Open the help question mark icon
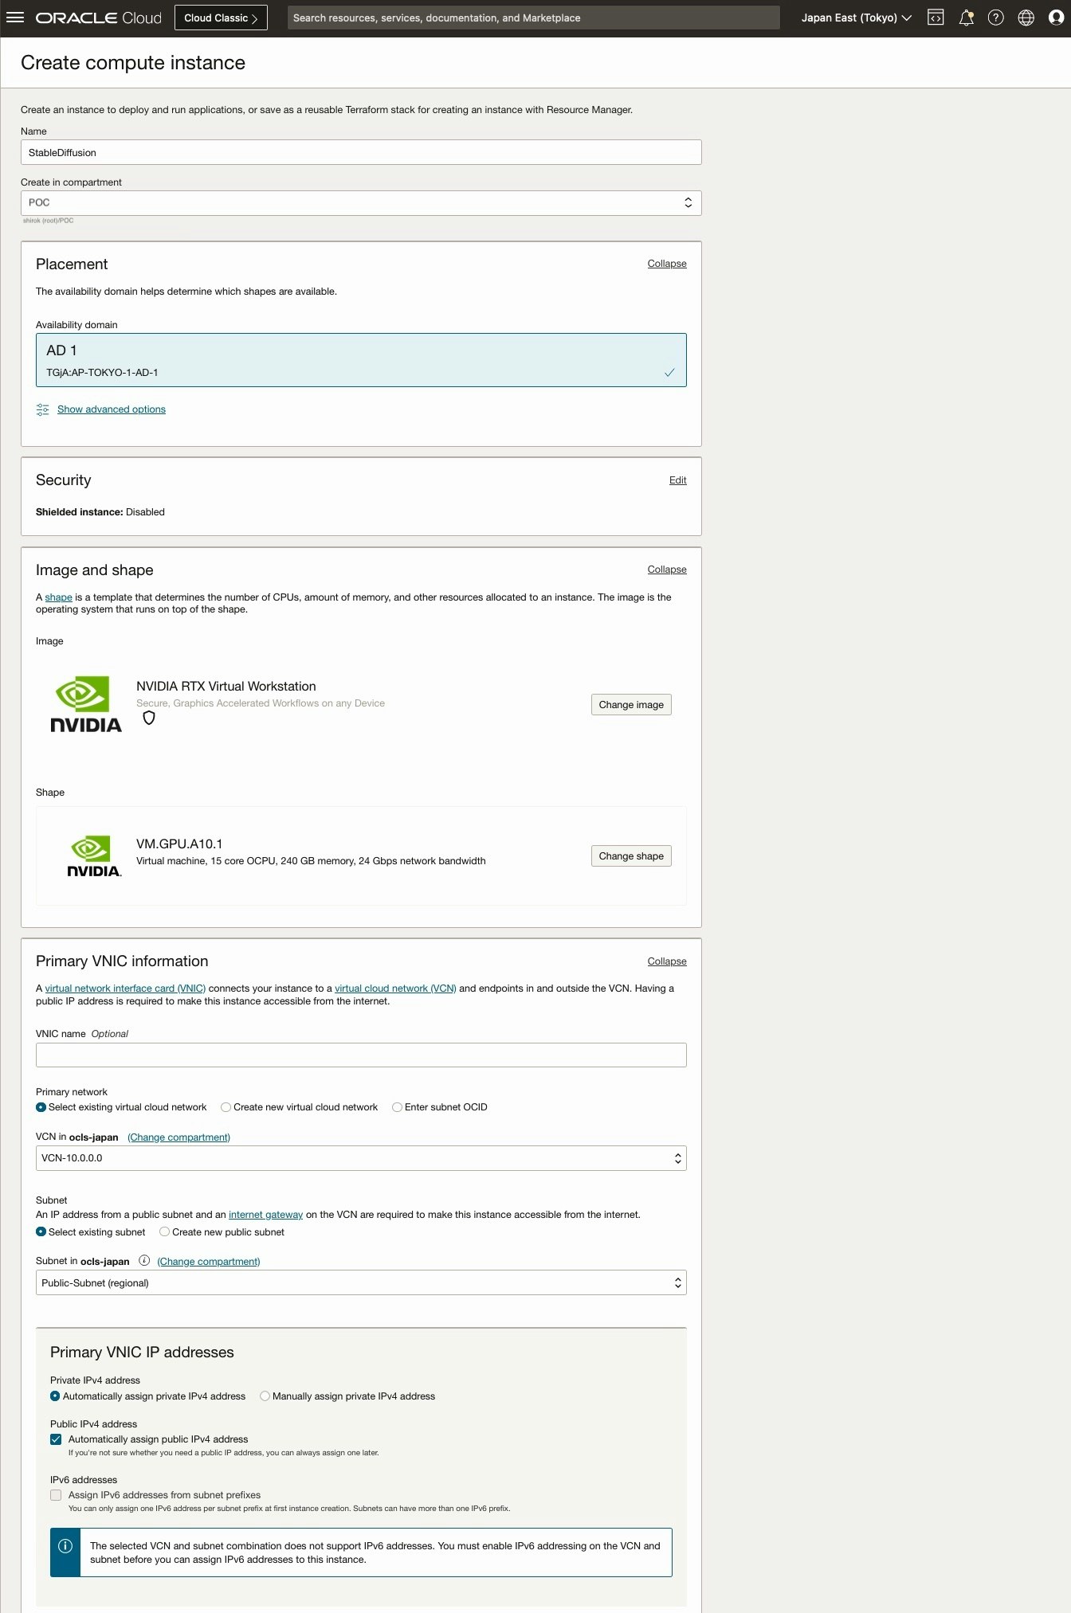1071x1613 pixels. coord(996,18)
